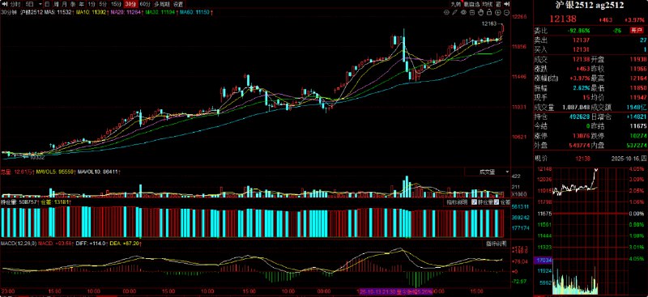Switch chart to 月 monthly candles
The width and height of the screenshot is (648, 297).
64,4
